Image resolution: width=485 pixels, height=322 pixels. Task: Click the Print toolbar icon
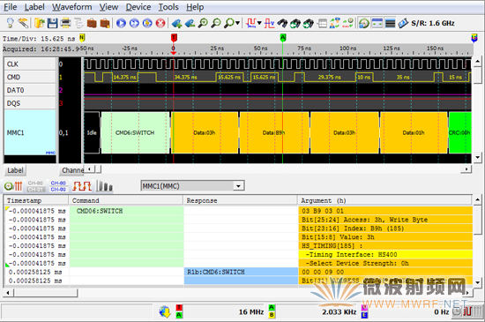[65, 23]
